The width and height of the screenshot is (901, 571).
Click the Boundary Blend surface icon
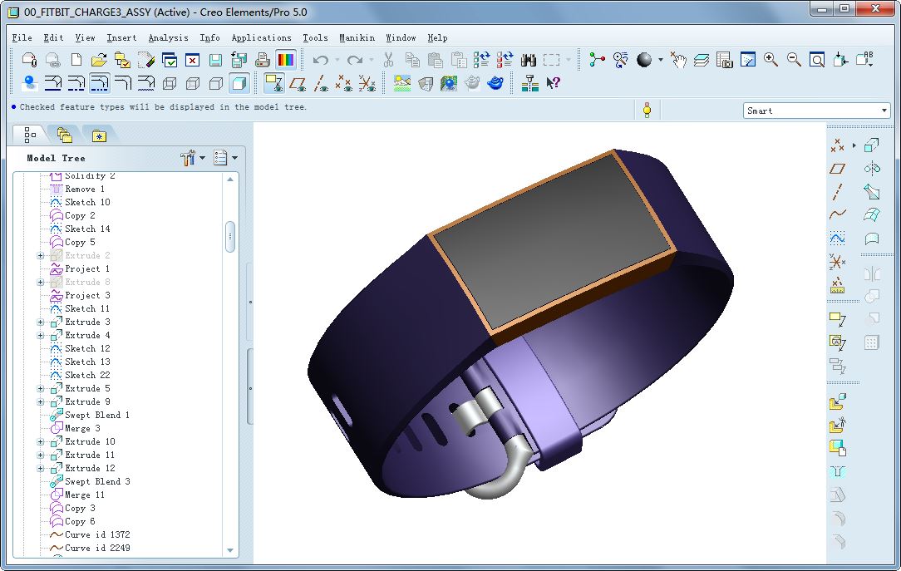click(872, 214)
